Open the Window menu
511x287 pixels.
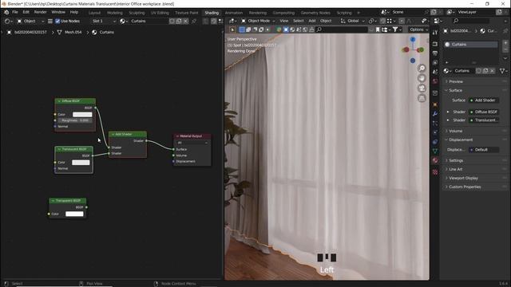click(58, 12)
